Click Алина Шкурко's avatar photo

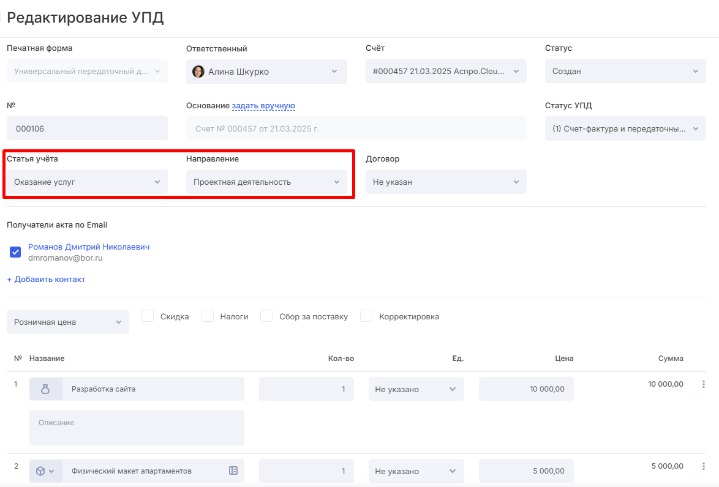pos(198,71)
